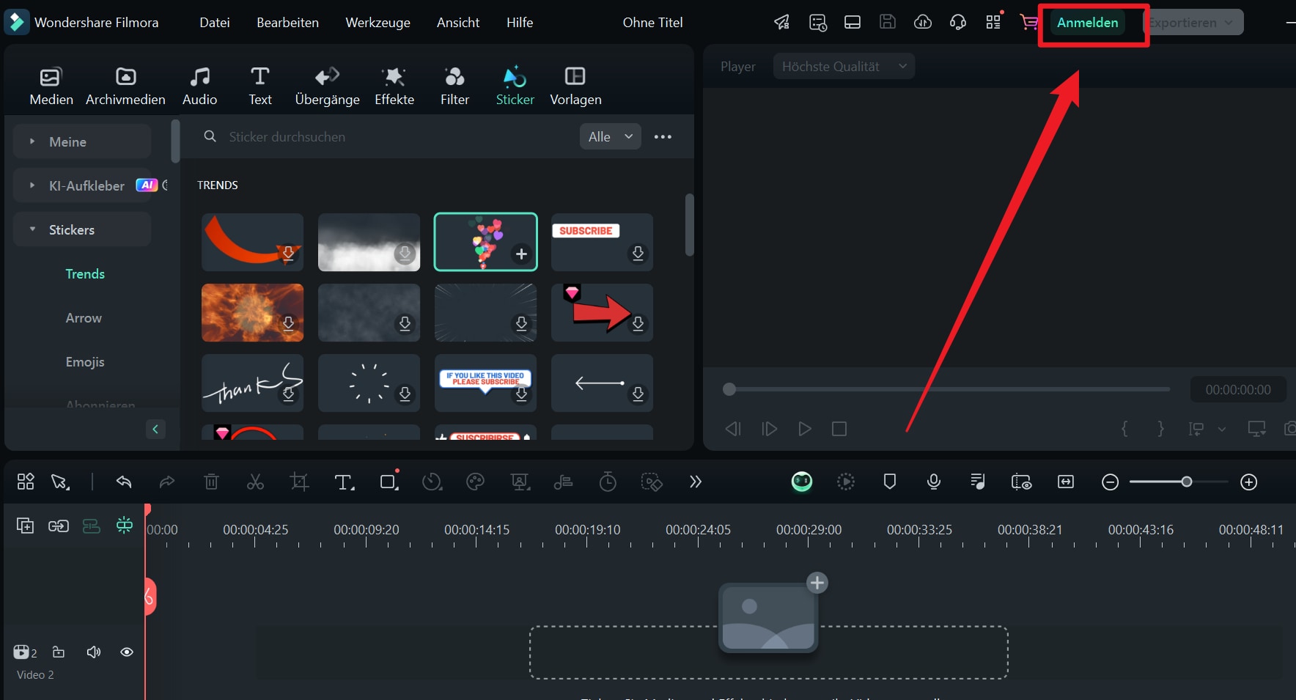Image resolution: width=1296 pixels, height=700 pixels.
Task: Click the text tool icon in timeline toolbar
Action: (344, 482)
